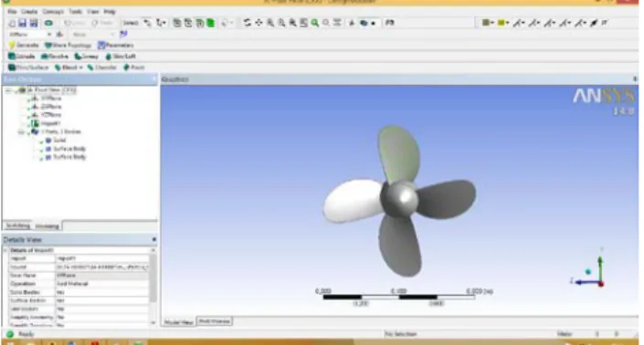Open the Blend tool dropdown arrow
Viewport: 644px width, 345px height.
[x=81, y=68]
